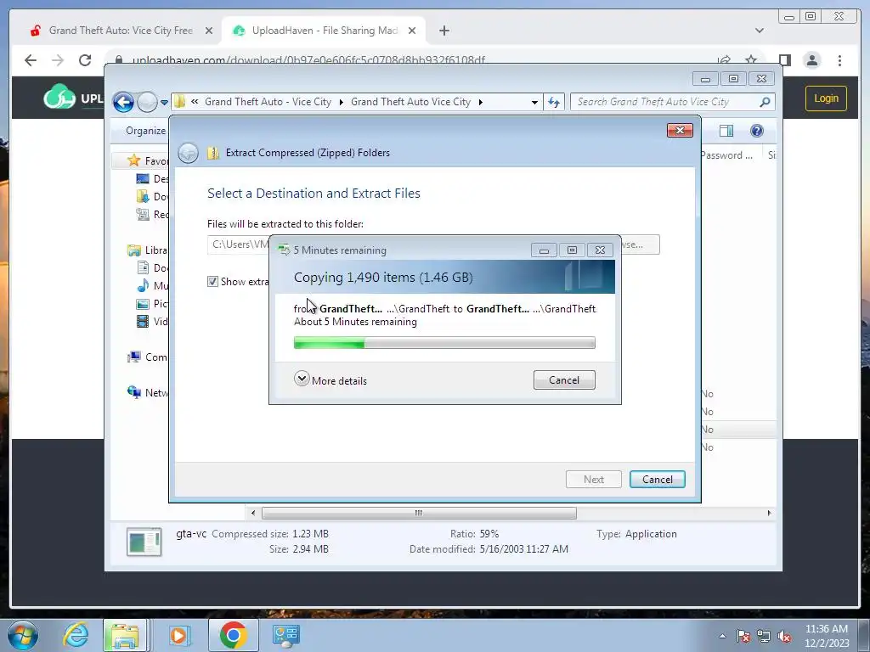The width and height of the screenshot is (870, 652).
Task: Click the gta-vc file thumbnail
Action: point(144,542)
